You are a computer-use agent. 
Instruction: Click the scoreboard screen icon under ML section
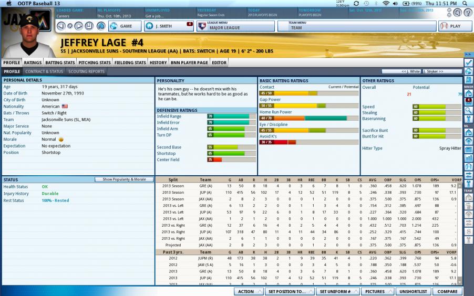tap(469, 150)
